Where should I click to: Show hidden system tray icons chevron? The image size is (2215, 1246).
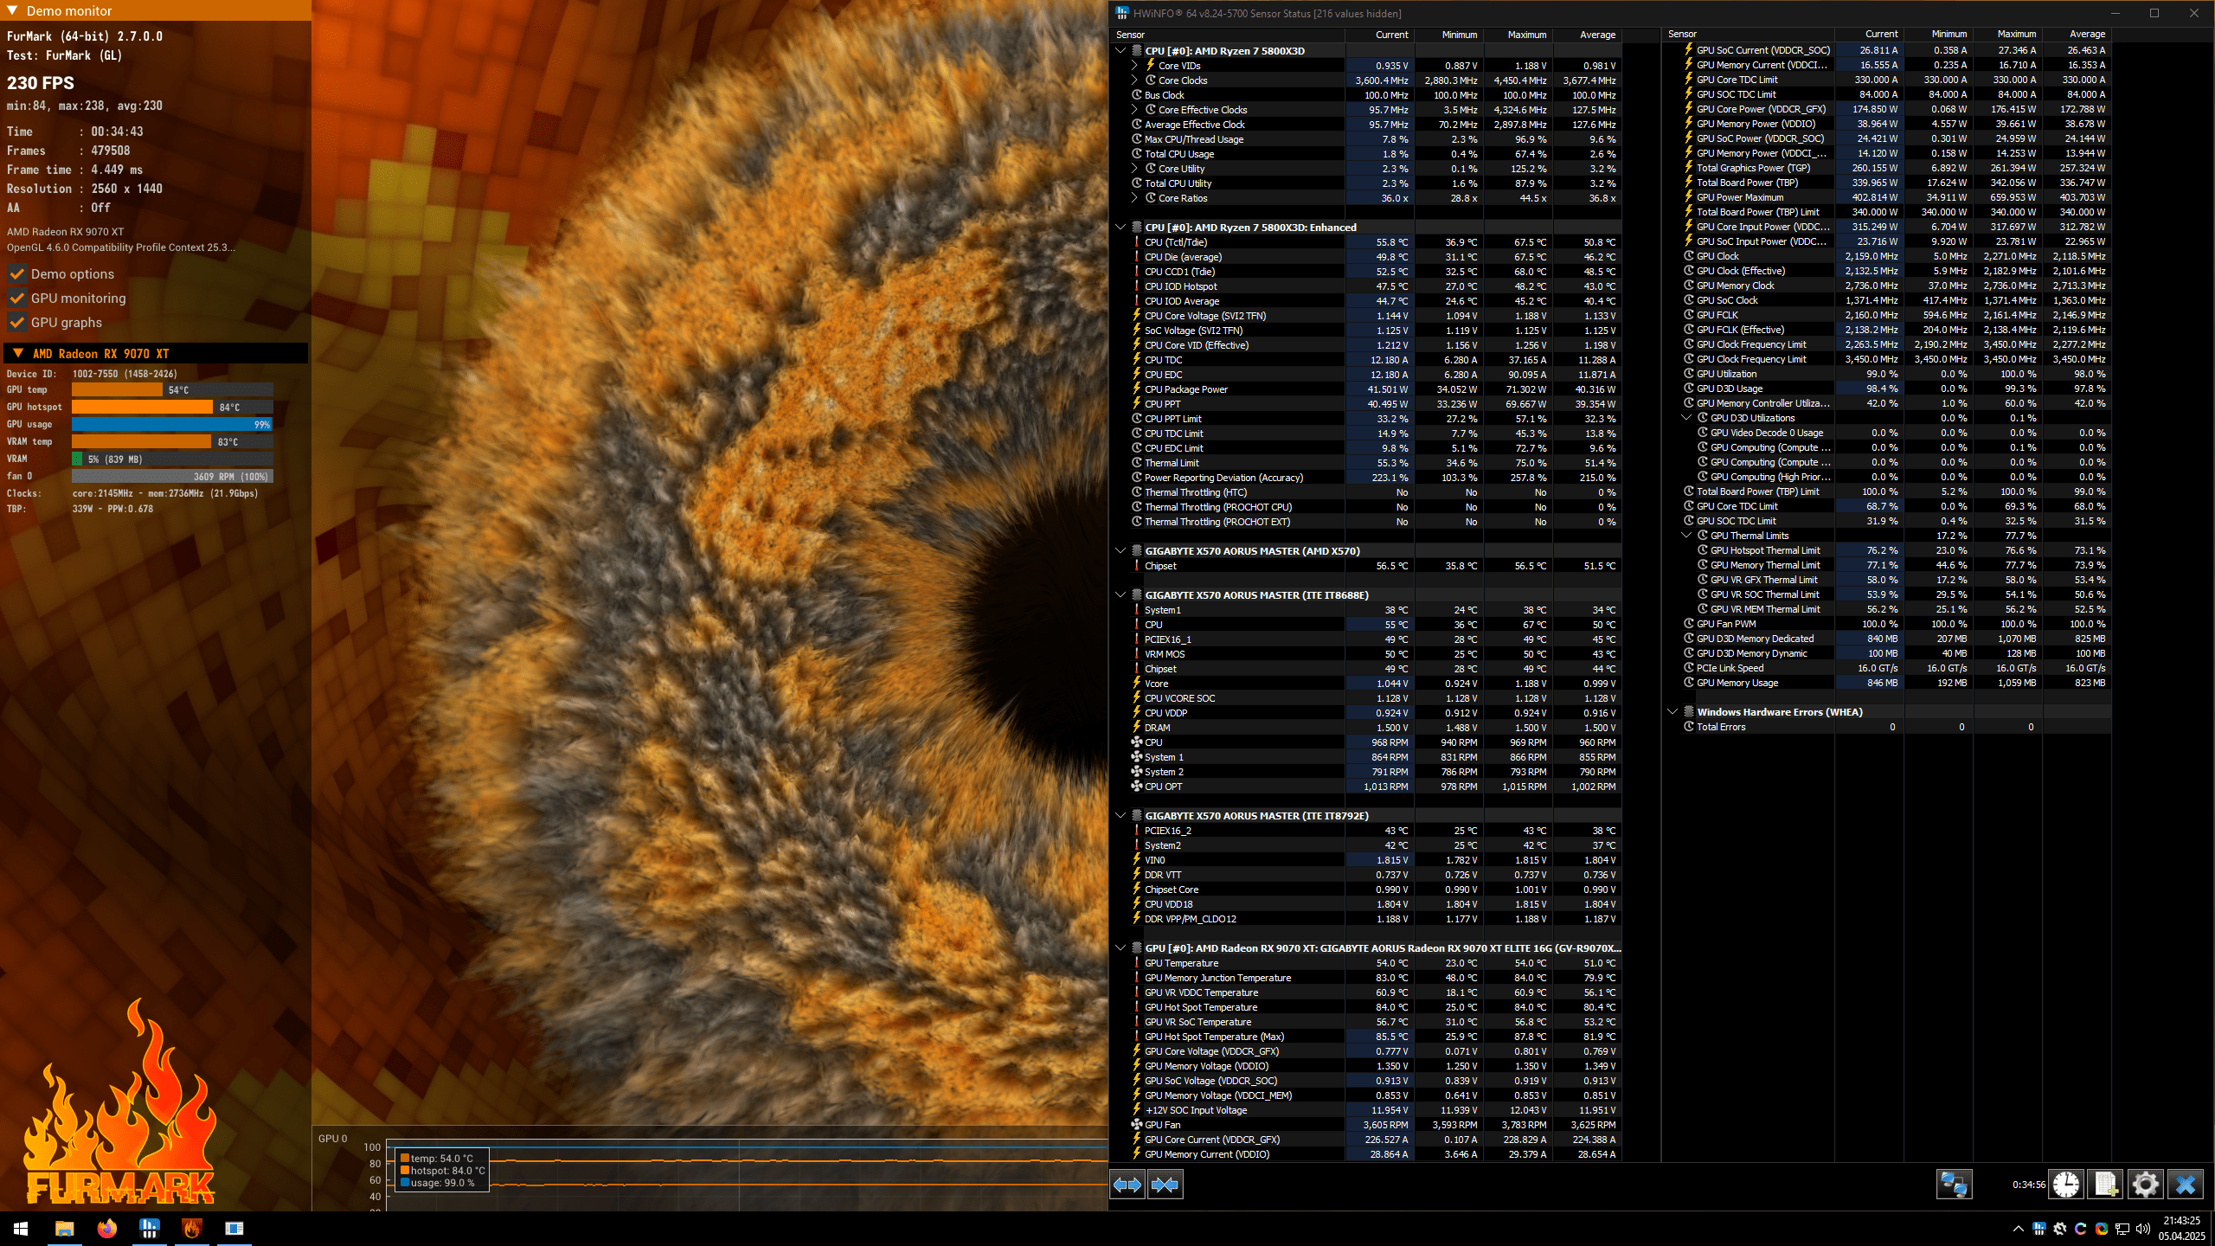(x=2019, y=1229)
